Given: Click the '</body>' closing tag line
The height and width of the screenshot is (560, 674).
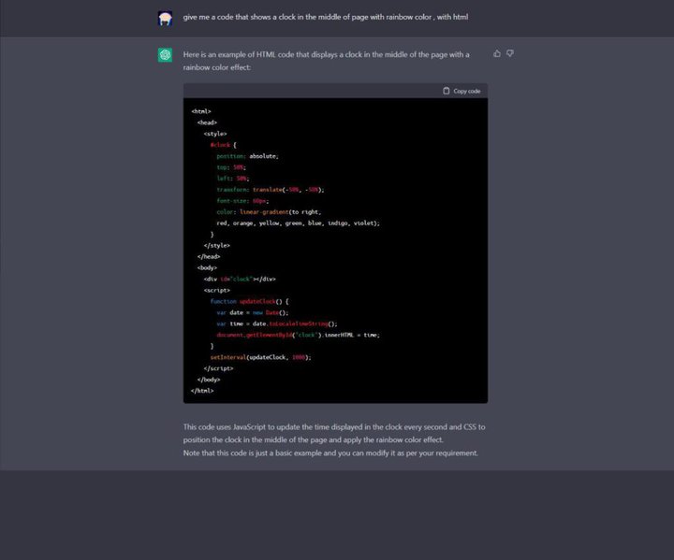Looking at the screenshot, I should click(x=209, y=380).
